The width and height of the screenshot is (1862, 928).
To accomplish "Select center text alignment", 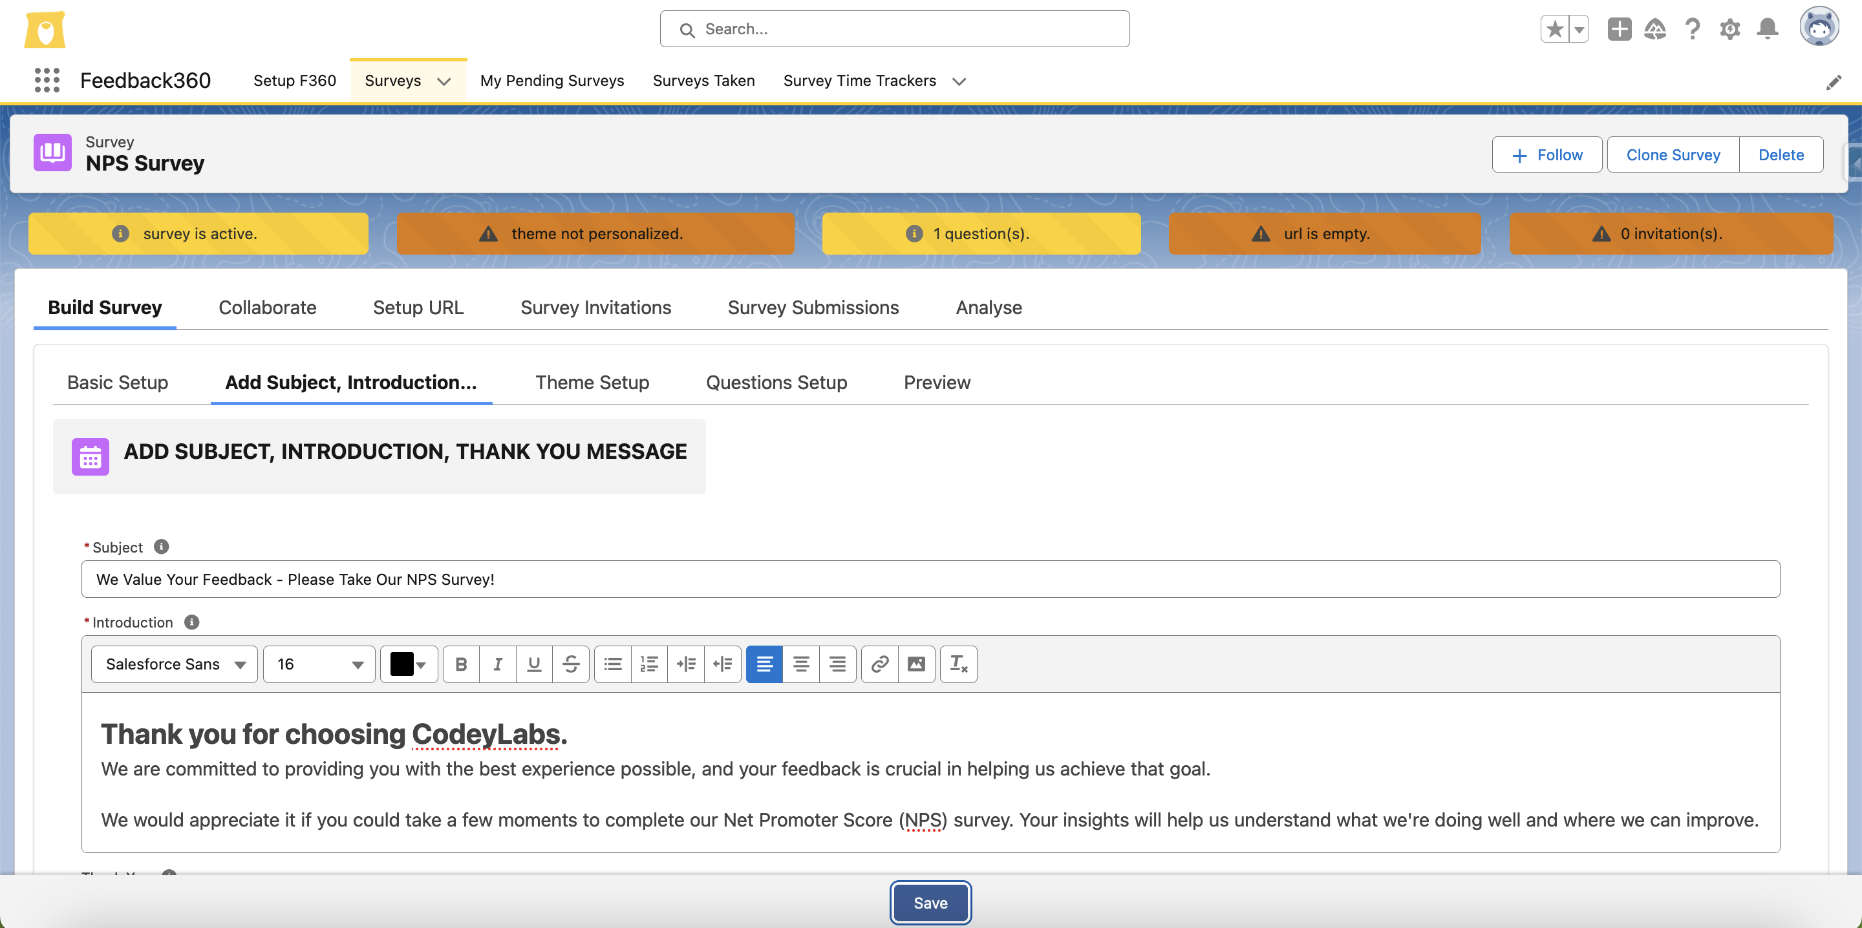I will coord(801,664).
